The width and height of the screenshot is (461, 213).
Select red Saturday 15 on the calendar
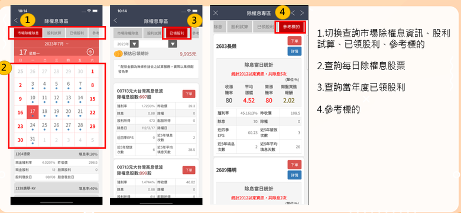(x=92, y=99)
